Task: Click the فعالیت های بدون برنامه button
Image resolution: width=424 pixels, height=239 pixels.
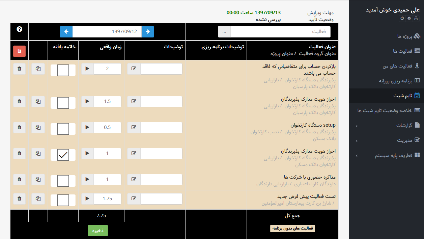Action: click(x=292, y=228)
